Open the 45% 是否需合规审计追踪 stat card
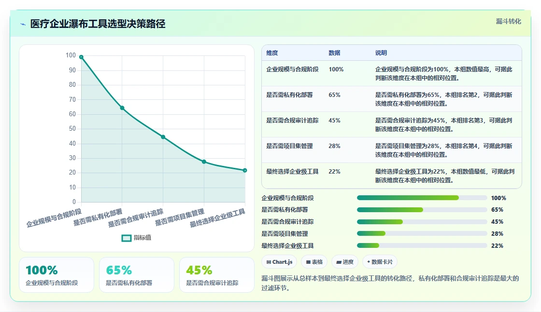The image size is (541, 312). click(x=217, y=275)
